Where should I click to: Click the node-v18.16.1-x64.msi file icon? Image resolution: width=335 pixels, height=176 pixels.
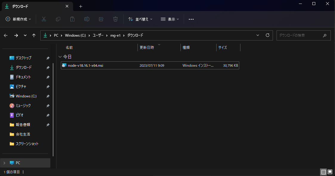click(64, 65)
